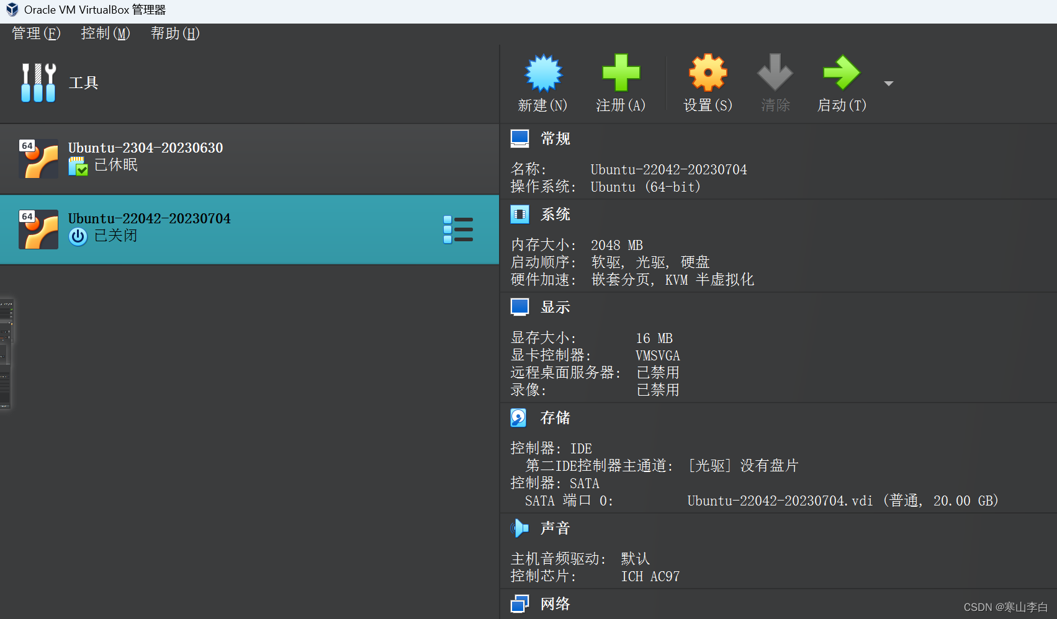Click the Ubuntu-22042-20230704.vdi disk entry

843,501
